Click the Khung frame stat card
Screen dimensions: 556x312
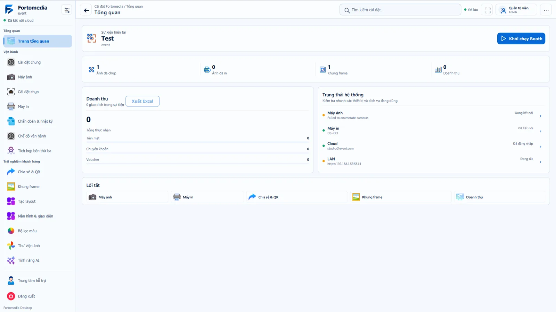coord(374,70)
